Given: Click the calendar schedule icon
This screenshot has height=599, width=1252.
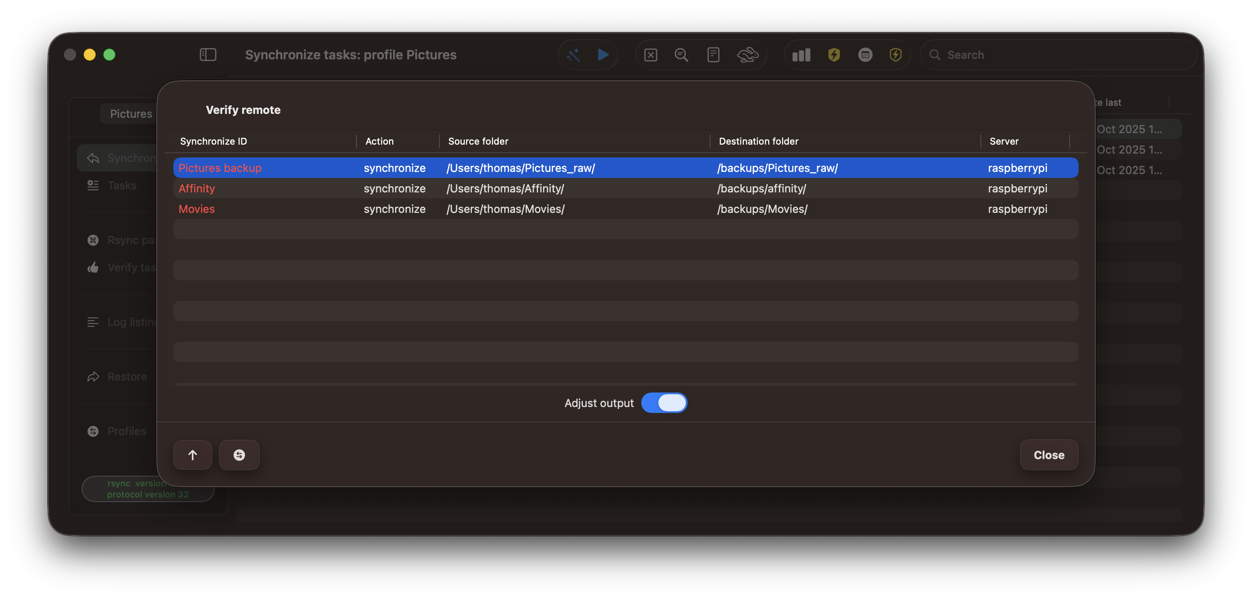Looking at the screenshot, I should 865,55.
